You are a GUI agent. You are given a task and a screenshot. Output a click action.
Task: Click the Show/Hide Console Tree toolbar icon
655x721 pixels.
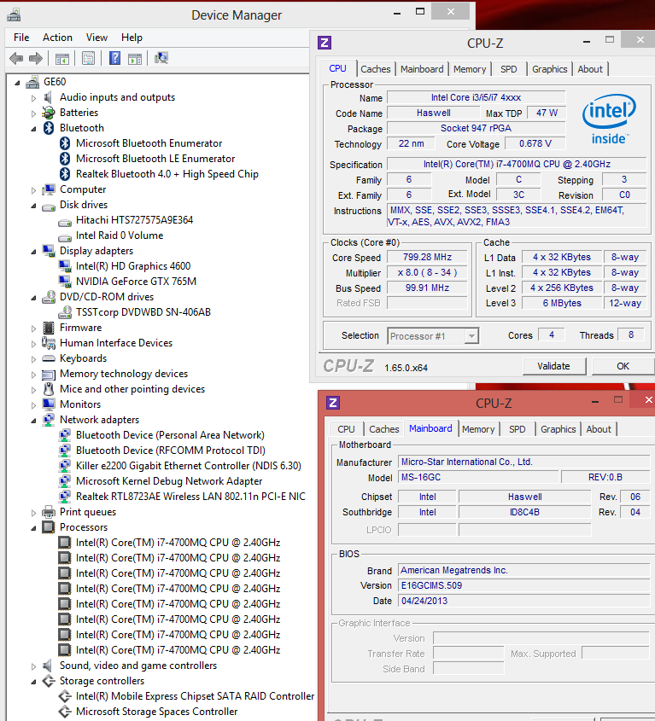tap(61, 58)
